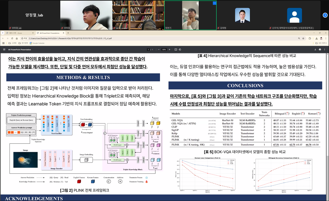The image size is (329, 201).
Task: Click the ACKNOWLEDGEMENTS heading
Action: tap(34, 198)
